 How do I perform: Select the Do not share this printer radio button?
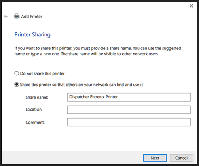(17, 74)
